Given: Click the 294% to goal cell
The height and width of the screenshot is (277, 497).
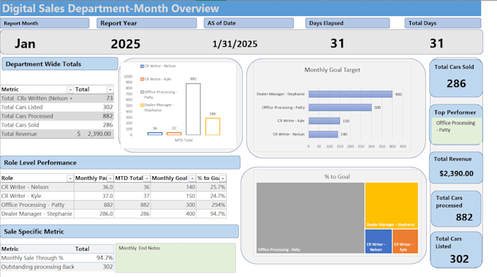Looking at the screenshot, I should 211,205.
